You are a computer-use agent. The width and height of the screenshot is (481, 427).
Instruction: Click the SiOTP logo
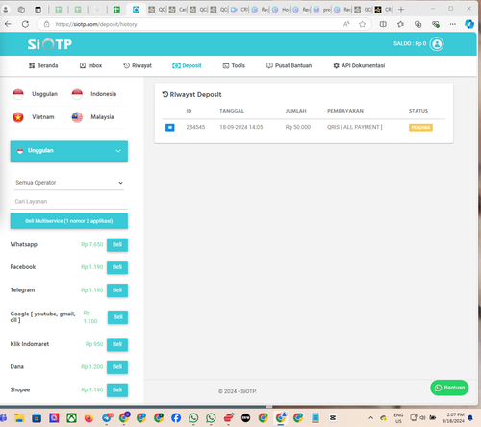(50, 44)
